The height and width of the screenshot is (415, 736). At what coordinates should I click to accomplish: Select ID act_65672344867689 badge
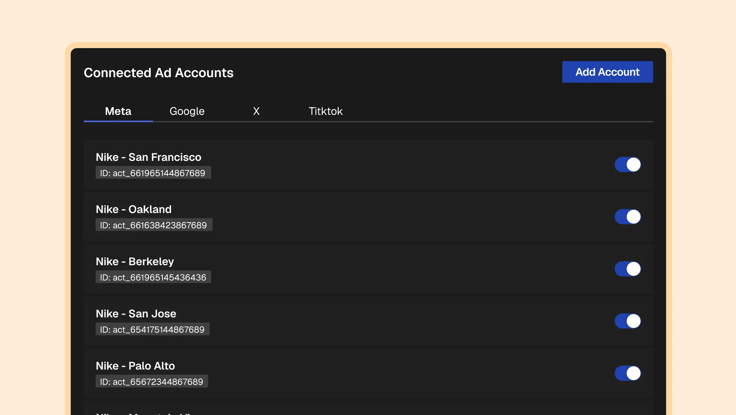click(x=152, y=382)
